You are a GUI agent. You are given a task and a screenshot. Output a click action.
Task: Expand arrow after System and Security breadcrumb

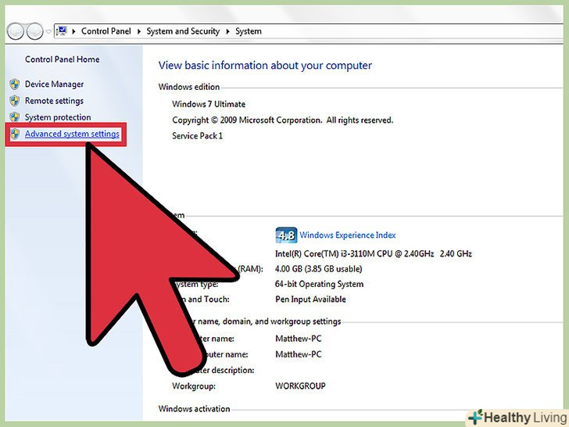(227, 31)
